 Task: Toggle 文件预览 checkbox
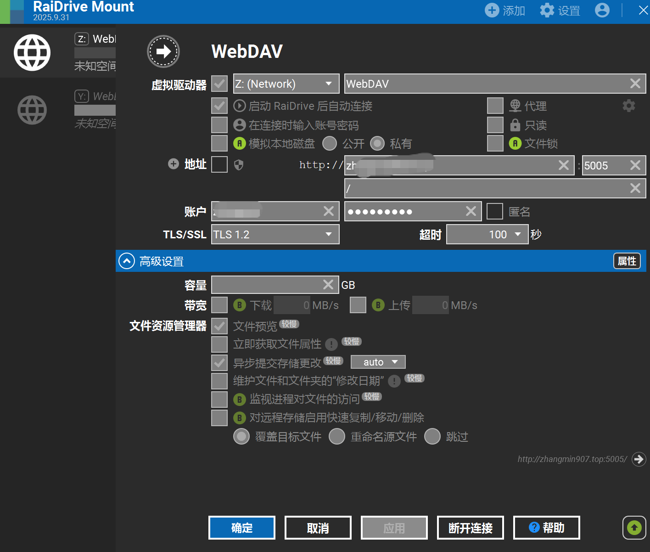tap(219, 326)
